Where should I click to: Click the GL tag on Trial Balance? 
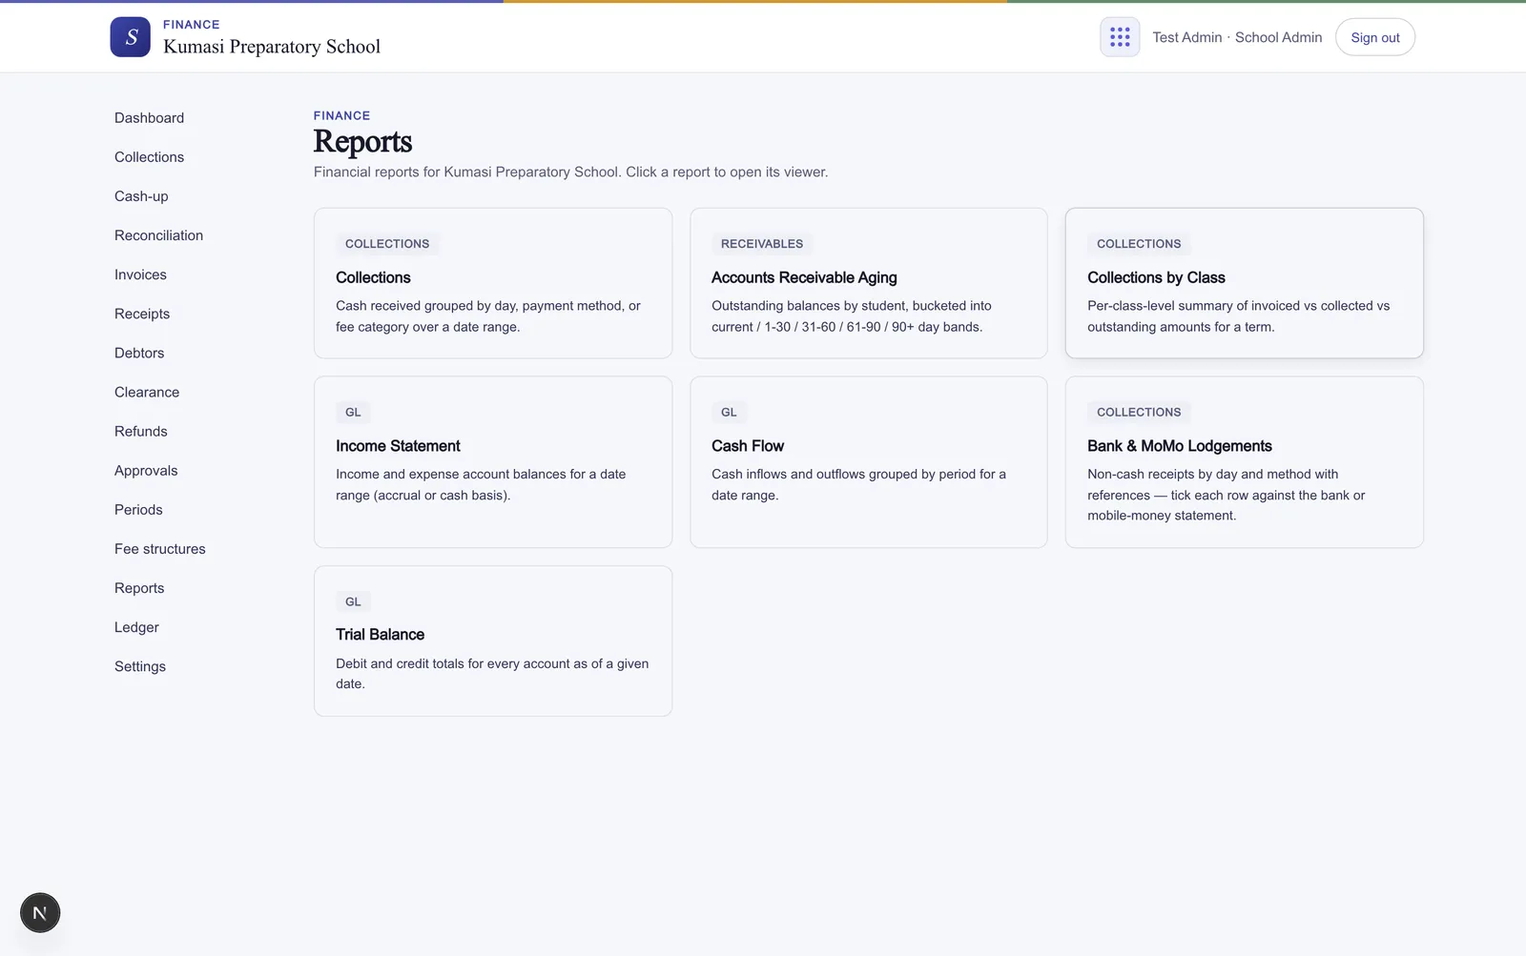[353, 602]
